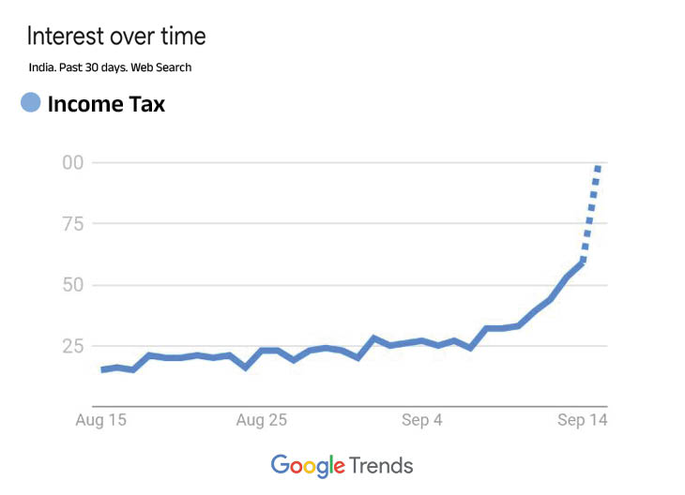
Task: Click the 50 y-axis value label
Action: click(72, 285)
